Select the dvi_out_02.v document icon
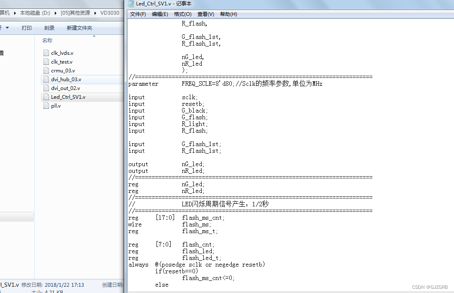Viewport: 454px width, 293px height. (x=46, y=88)
